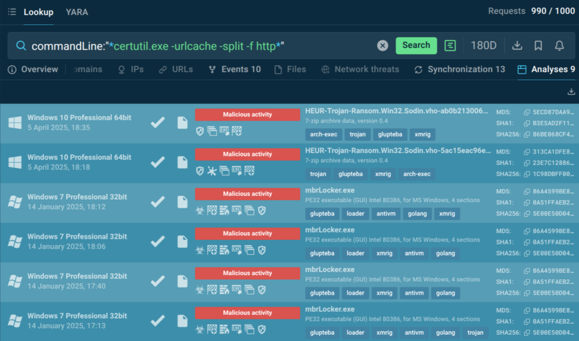Open the Events 10 tab
579x341 pixels.
235,69
